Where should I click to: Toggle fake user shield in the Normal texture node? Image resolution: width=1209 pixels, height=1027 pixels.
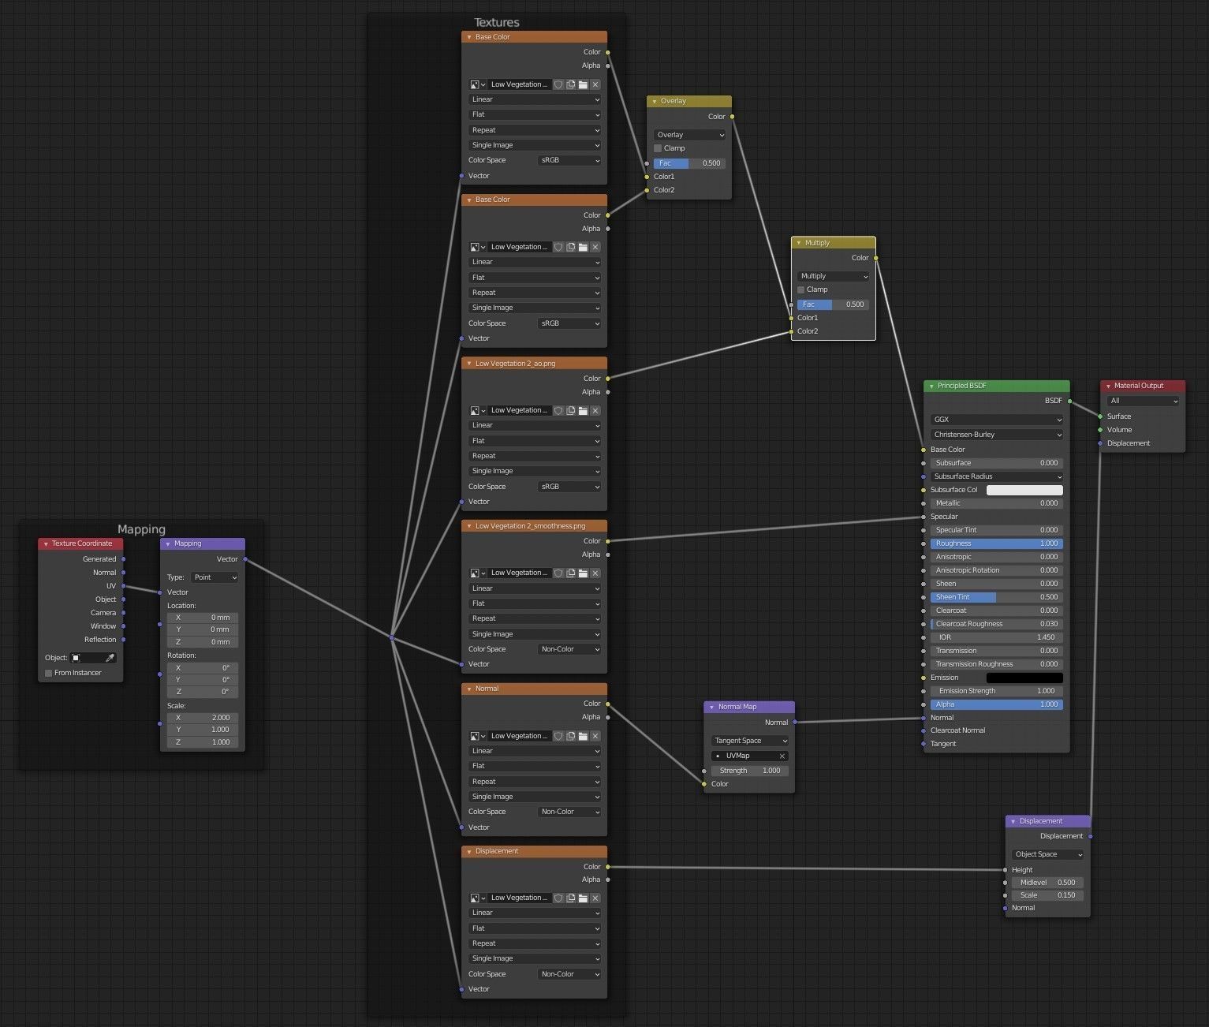pyautogui.click(x=558, y=736)
